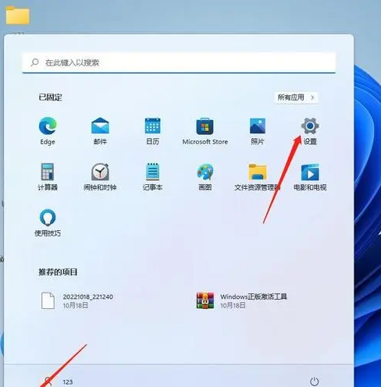Click the search box 在此键入以搜索
The image size is (381, 387).
[179, 62]
